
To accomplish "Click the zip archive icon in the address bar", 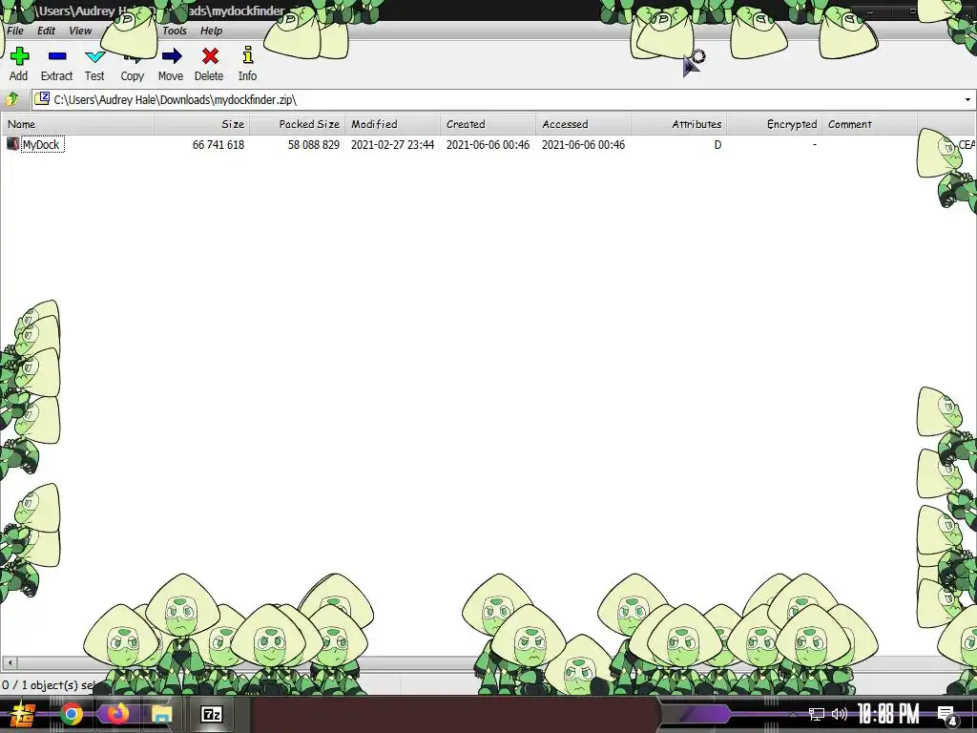I will (x=42, y=98).
